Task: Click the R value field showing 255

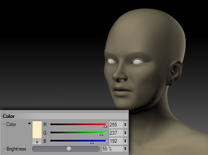Action: point(116,125)
